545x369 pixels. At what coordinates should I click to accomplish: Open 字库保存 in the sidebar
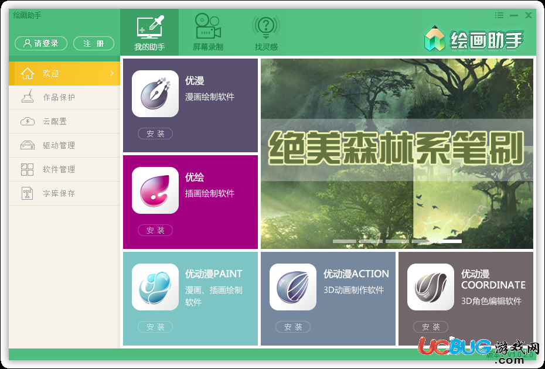[x=64, y=193]
